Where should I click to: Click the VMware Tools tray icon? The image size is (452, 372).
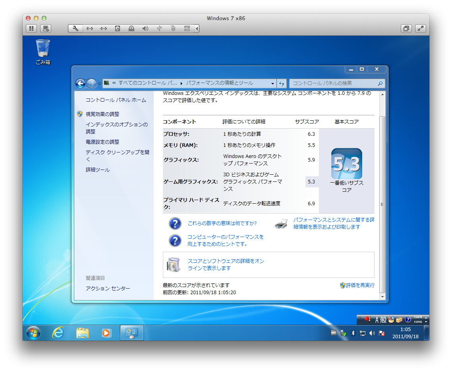334,333
